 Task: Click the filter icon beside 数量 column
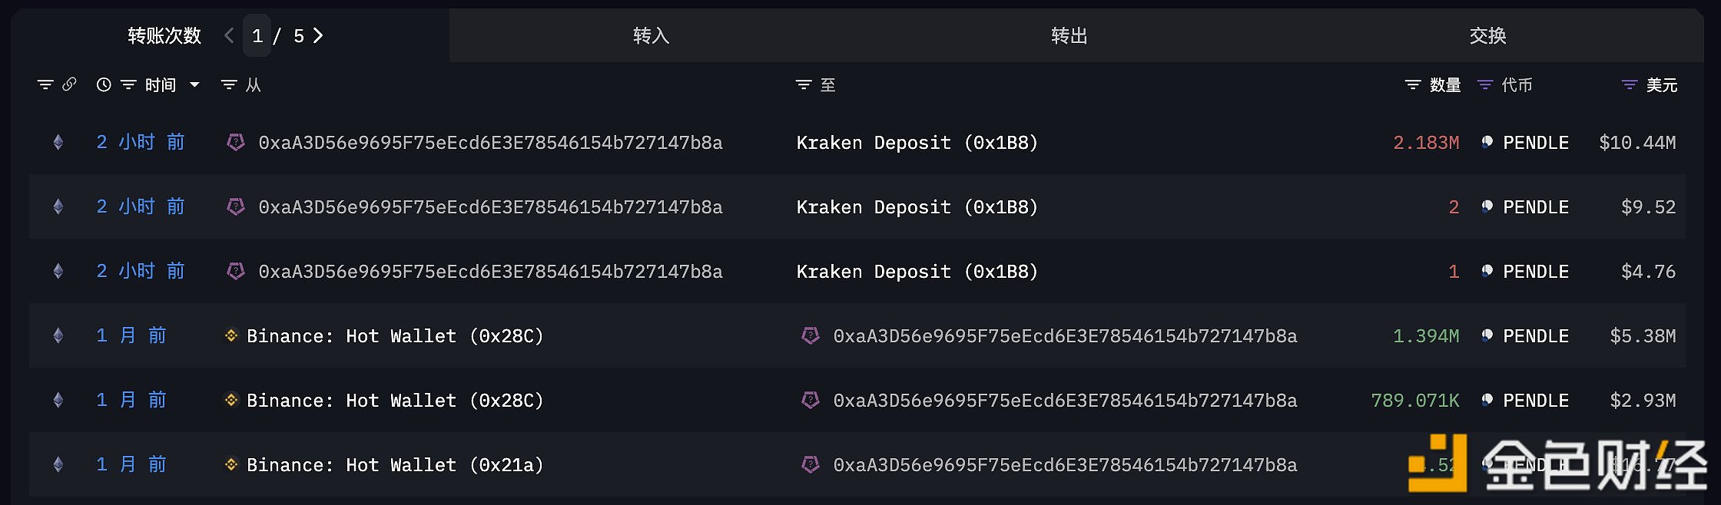[x=1411, y=85]
